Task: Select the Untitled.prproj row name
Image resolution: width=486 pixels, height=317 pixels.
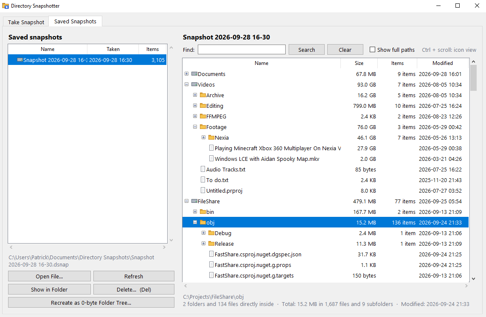Action: (224, 191)
